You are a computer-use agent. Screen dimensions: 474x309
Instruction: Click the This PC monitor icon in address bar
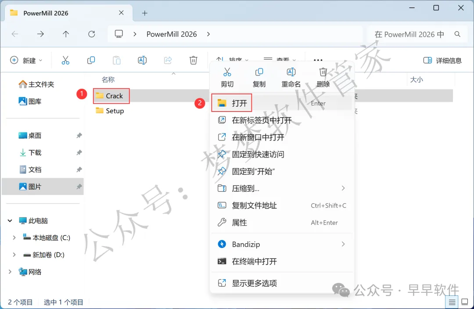pos(119,34)
